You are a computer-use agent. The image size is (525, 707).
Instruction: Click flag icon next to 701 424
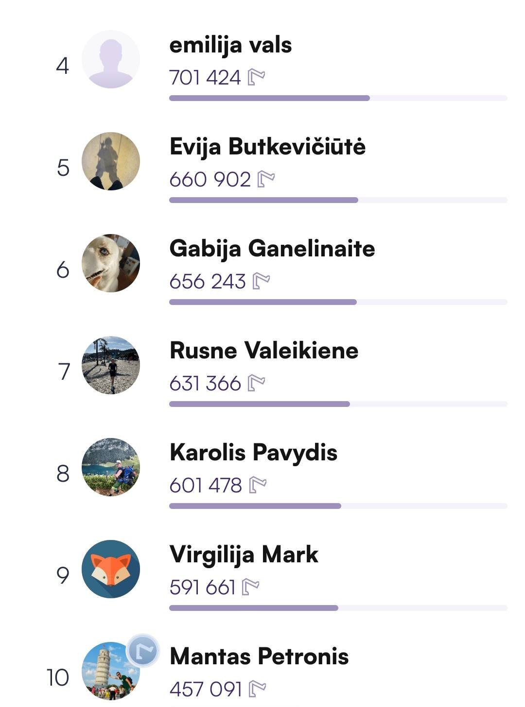click(256, 77)
